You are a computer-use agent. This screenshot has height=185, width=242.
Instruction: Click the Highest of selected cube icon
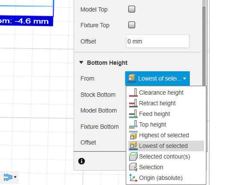[133, 135]
